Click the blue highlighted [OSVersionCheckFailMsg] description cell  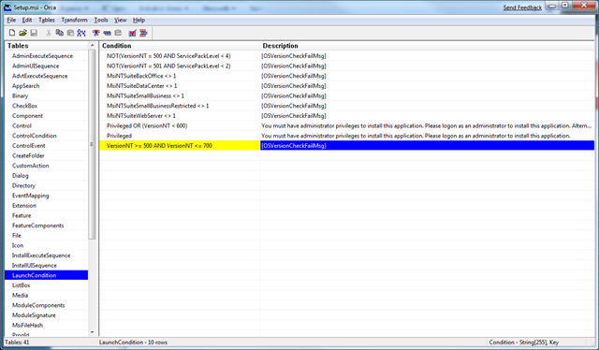tap(427, 146)
